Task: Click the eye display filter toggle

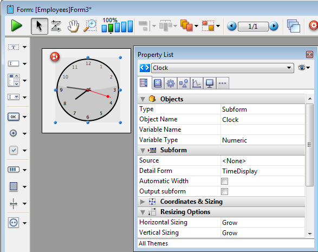Action: 303,68
